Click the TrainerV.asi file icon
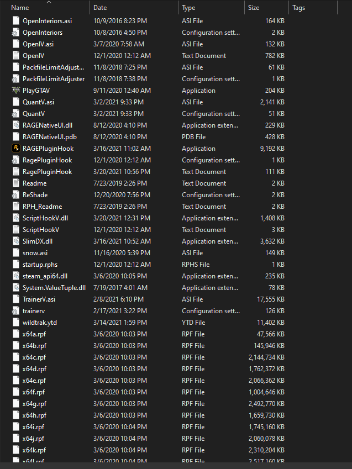Viewport: 352px width, 469px height. tap(16, 299)
